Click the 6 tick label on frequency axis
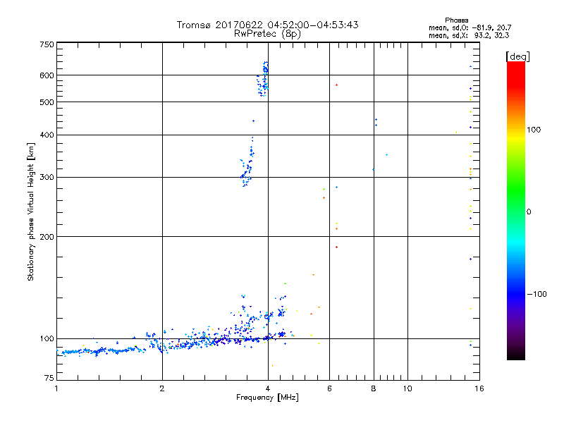 point(329,388)
